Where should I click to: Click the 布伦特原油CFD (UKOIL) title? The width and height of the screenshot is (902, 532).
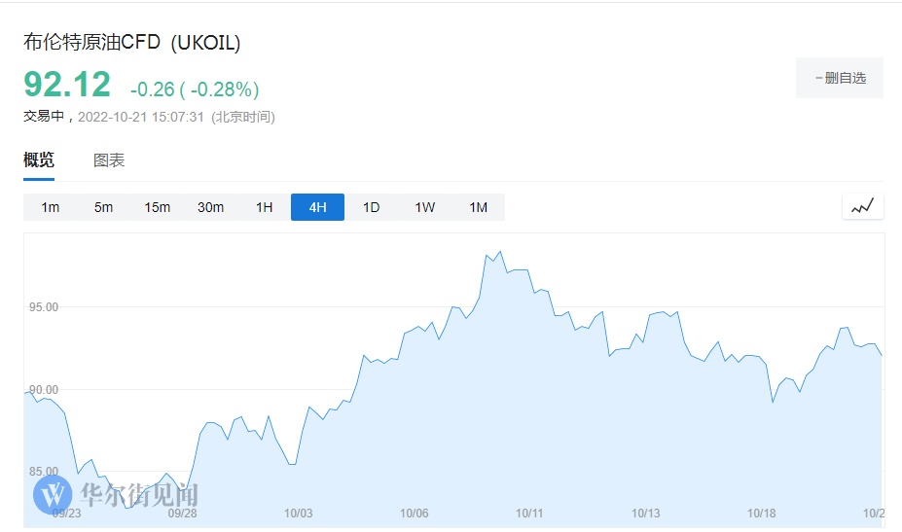132,43
